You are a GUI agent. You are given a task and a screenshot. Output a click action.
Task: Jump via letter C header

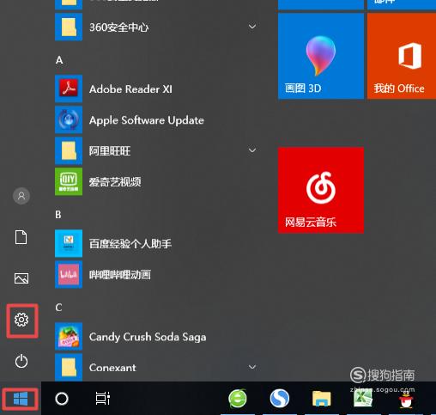click(x=58, y=308)
